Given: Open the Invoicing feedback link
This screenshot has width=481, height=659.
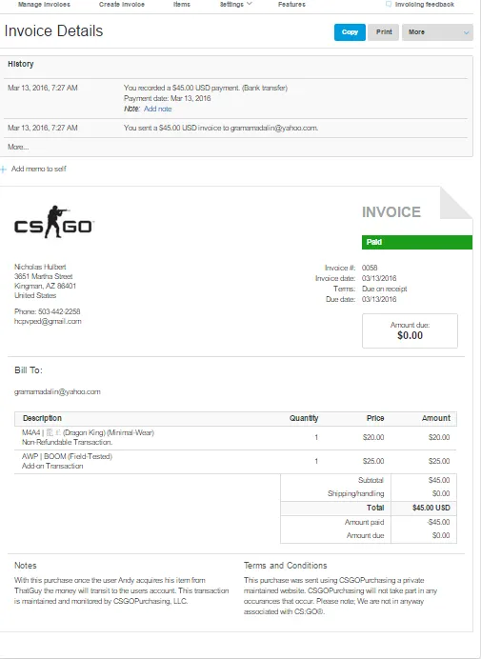Looking at the screenshot, I should point(425,4).
